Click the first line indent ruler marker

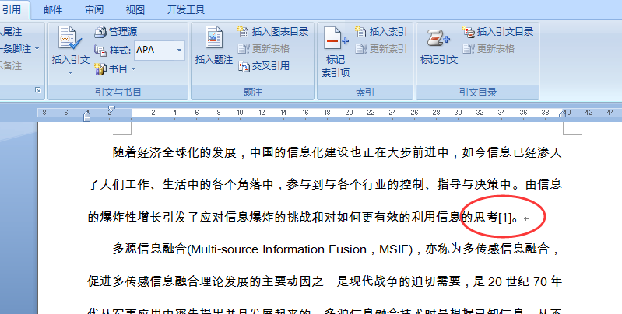click(111, 109)
